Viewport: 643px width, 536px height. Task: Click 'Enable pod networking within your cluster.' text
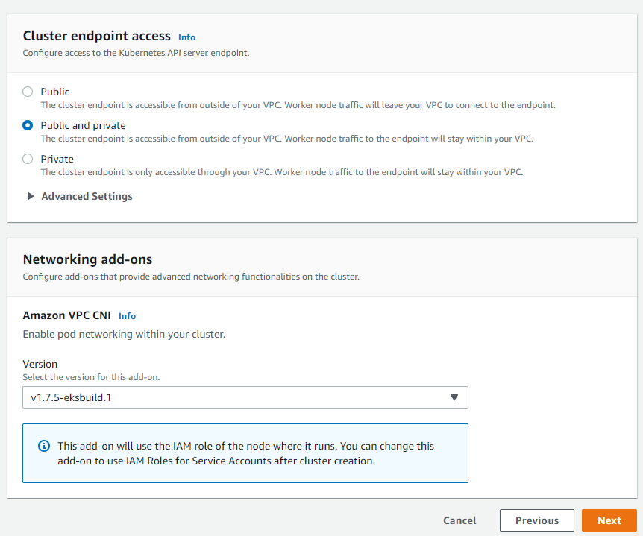tap(124, 335)
